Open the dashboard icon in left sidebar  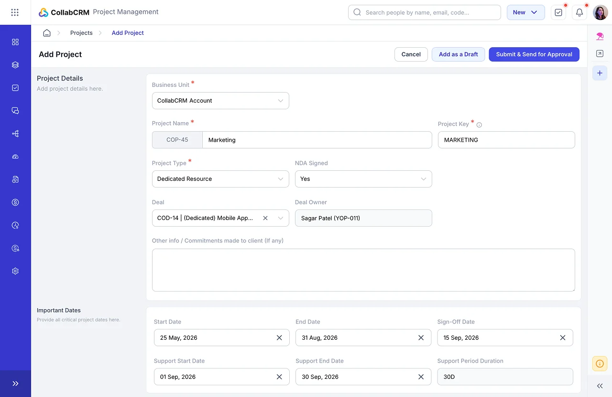(x=15, y=42)
